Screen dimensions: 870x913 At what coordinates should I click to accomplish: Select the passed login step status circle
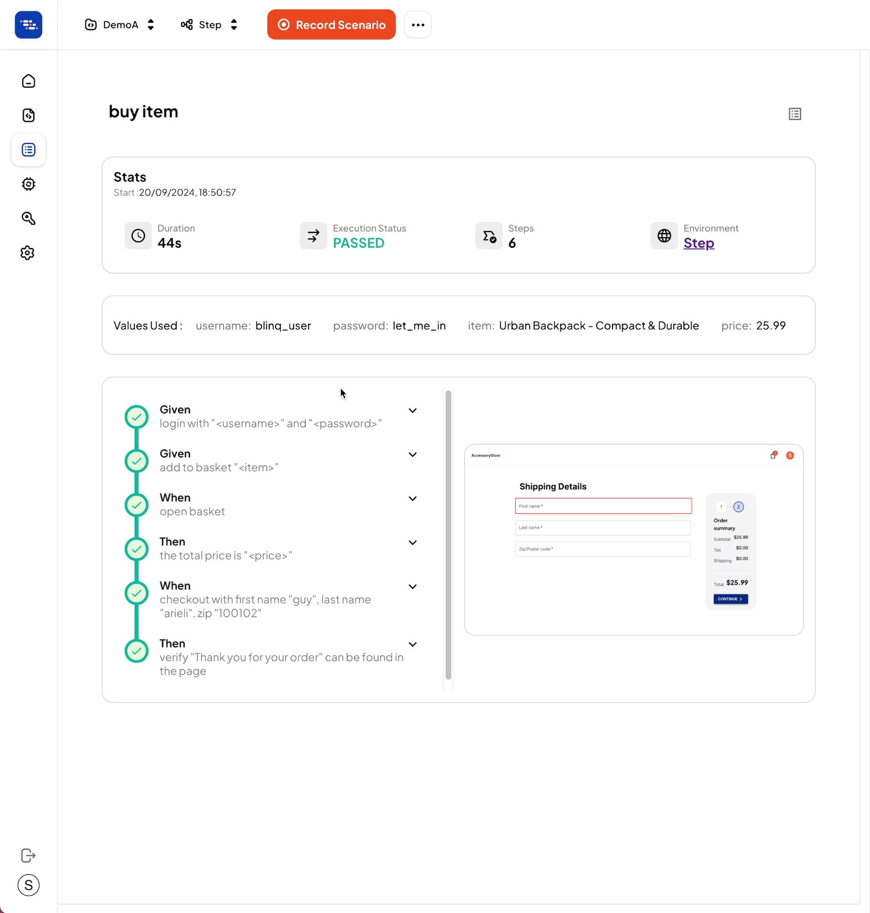coord(136,417)
